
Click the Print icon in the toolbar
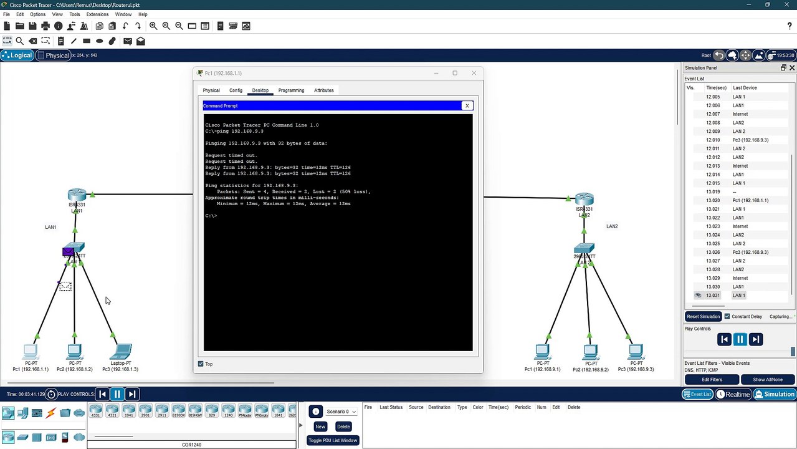(45, 26)
